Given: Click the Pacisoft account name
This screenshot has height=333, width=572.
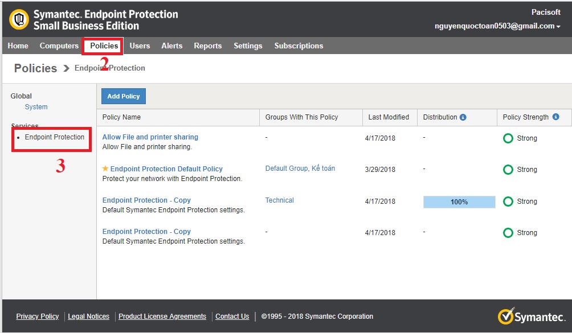Looking at the screenshot, I should [546, 12].
